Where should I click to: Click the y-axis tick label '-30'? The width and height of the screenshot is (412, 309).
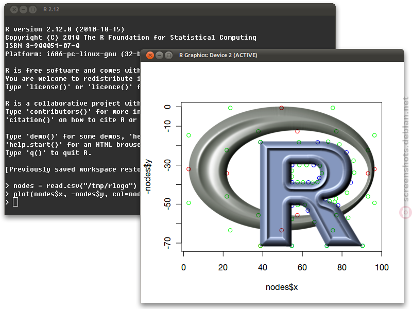click(167, 165)
